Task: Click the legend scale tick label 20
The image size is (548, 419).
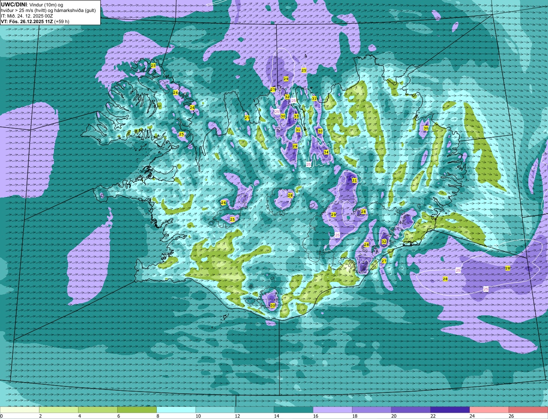Action: [394, 416]
